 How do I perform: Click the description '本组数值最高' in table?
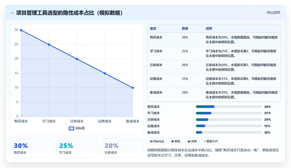click(x=240, y=37)
